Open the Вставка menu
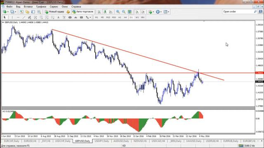The image size is (264, 148). pyautogui.click(x=28, y=7)
